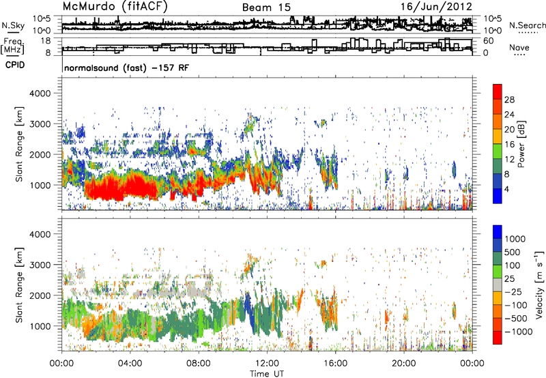Click the '-1000' tick on Velocity colorbar

[519, 332]
